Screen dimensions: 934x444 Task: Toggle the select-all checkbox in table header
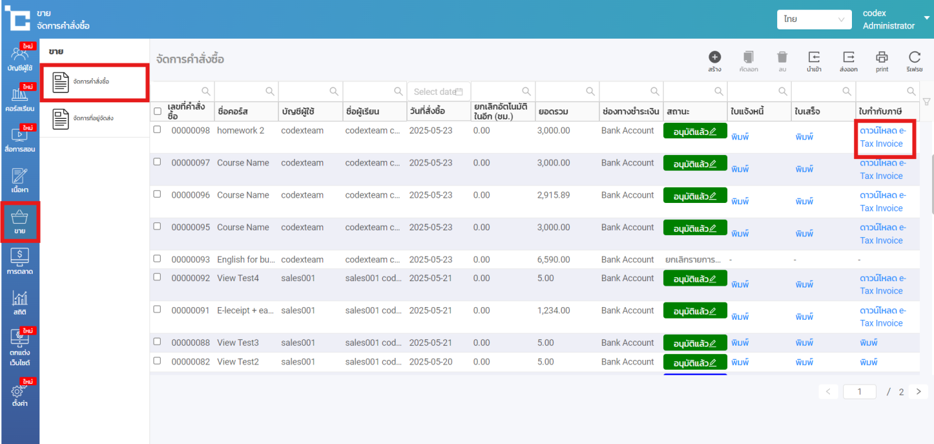point(157,112)
